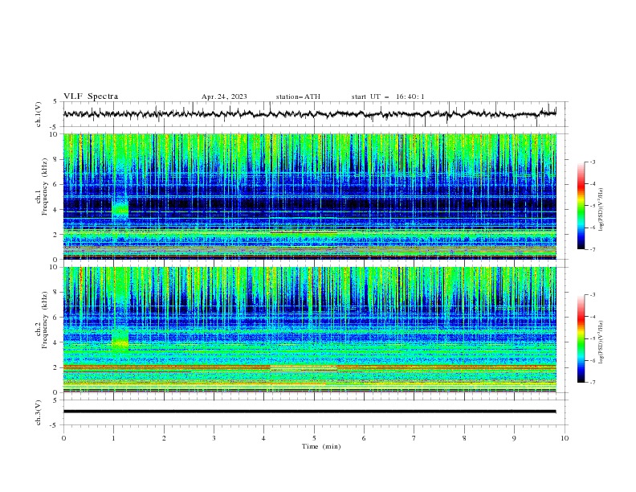The height and width of the screenshot is (492, 636).
Task: Click the 'ch.3(V)' axis label
Action: 39,412
